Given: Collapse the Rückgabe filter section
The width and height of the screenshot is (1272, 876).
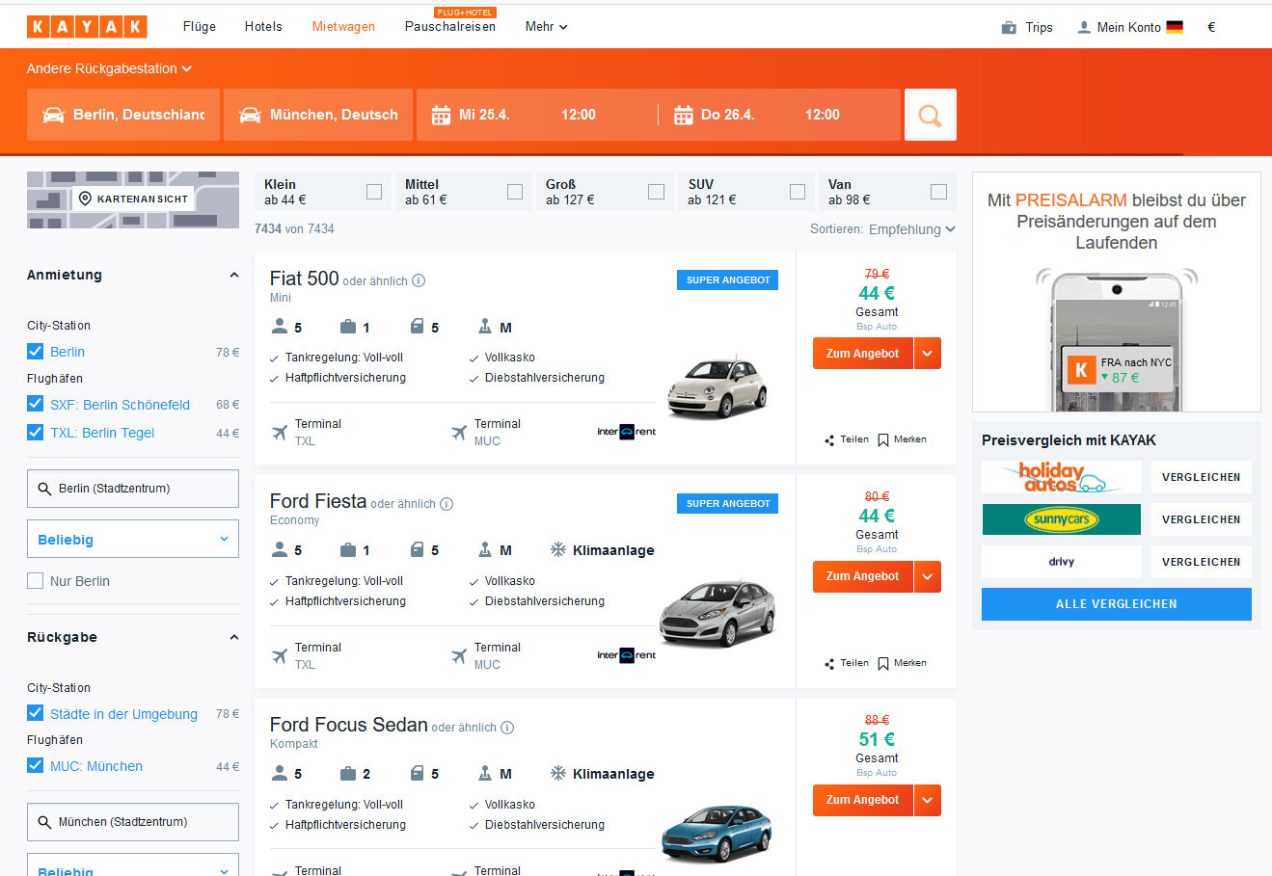Looking at the screenshot, I should [233, 638].
